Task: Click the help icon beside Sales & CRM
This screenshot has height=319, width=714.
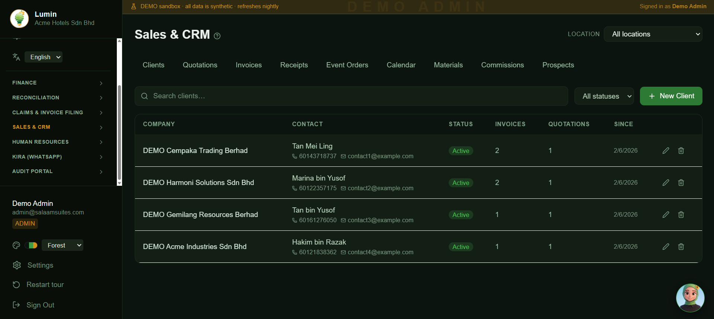Action: coord(217,36)
